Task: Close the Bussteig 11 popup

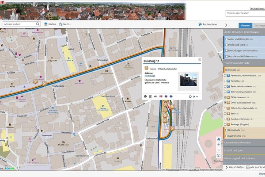Action: 200,59
